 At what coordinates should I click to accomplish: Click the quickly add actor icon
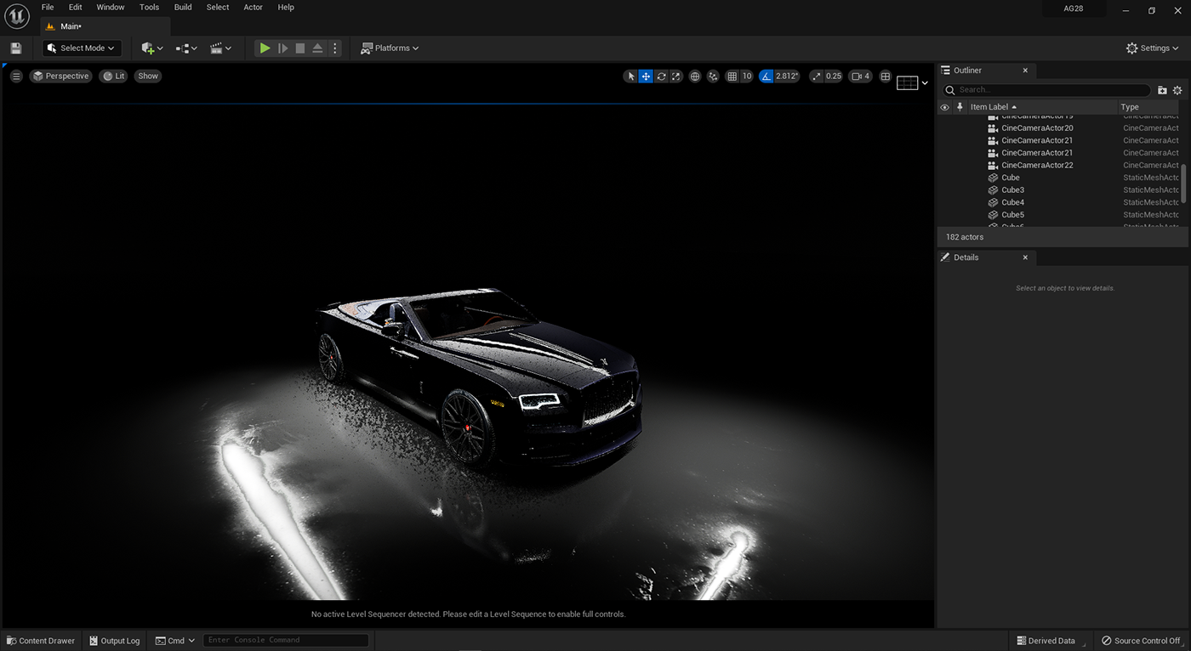[146, 48]
